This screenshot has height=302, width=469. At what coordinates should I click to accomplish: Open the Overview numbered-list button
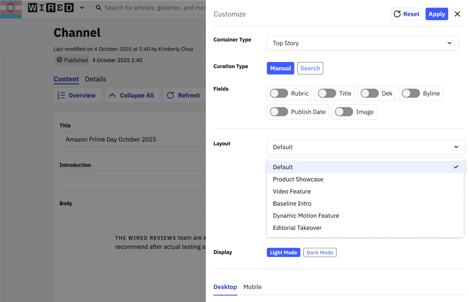77,96
